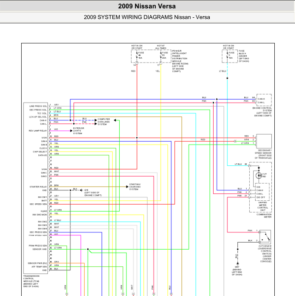Image resolution: width=295 pixels, height=296 pixels.
Task: Click the 'PRIM PRESS SEN' terminal label
Action: [x=38, y=246]
